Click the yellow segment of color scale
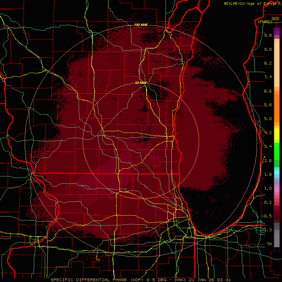 pyautogui.click(x=277, y=134)
